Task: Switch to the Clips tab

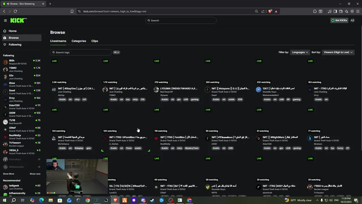Action: (95, 41)
